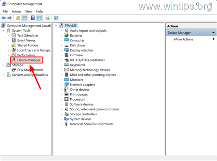Expand IDE ATA/ATAPI controllers category
Screen dimensions: 217x161
tap(61, 60)
